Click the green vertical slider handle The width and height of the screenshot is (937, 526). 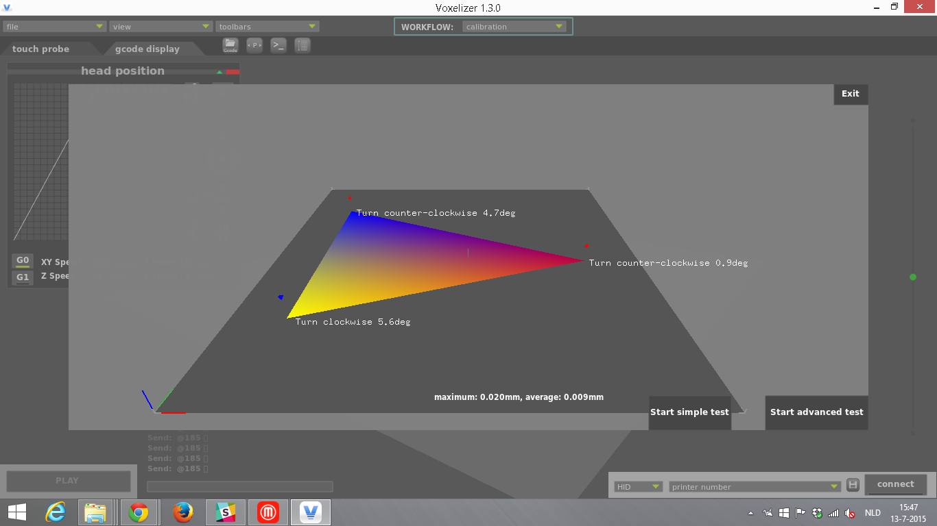click(913, 277)
